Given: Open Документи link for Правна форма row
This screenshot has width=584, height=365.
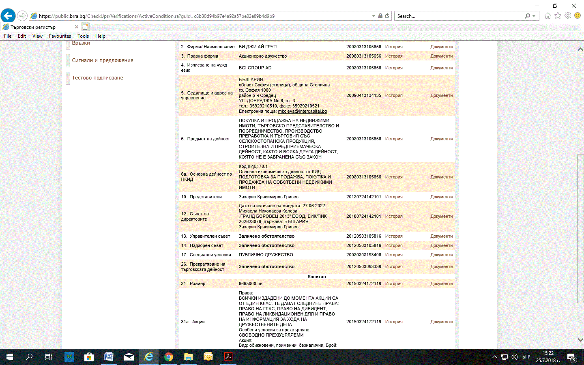Looking at the screenshot, I should 441,56.
